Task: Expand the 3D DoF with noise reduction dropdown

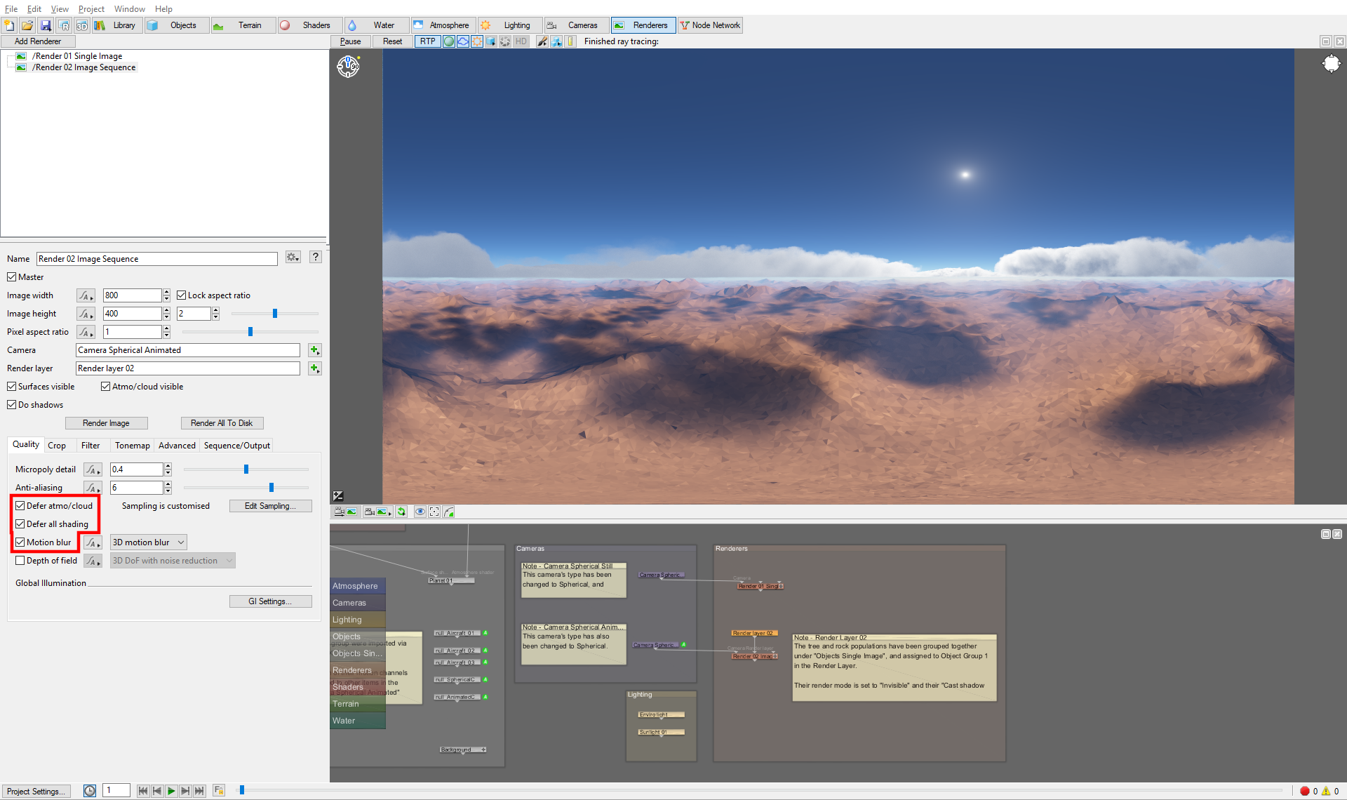Action: pyautogui.click(x=173, y=561)
